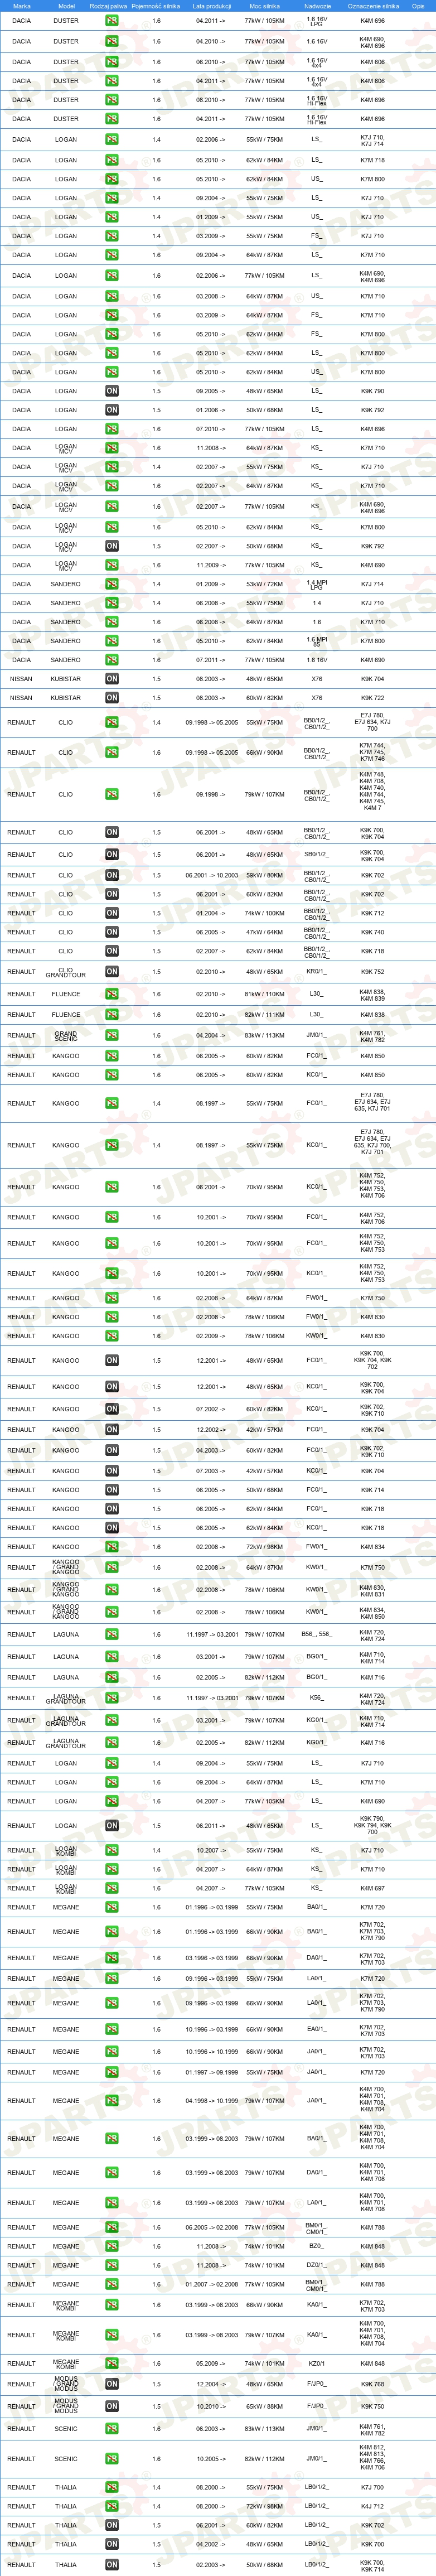Image resolution: width=436 pixels, height=2576 pixels.
Task: Click the ON icon for Renault Kangoo K9K 714
Action: click(x=112, y=1490)
